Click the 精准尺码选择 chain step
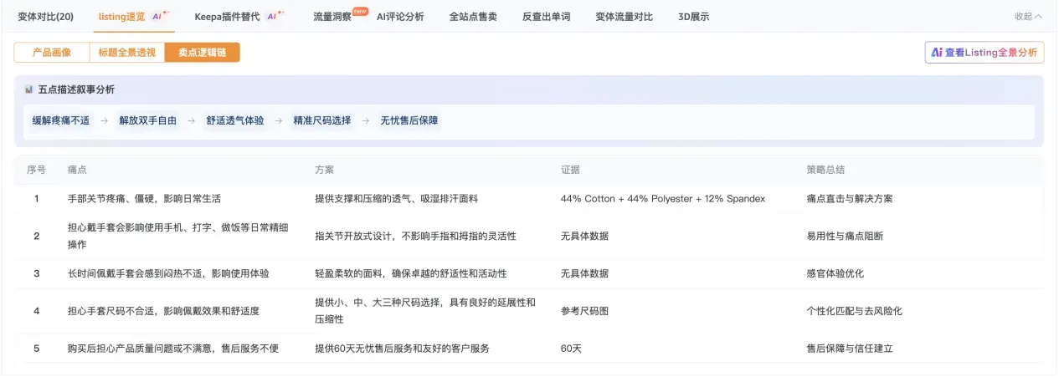The height and width of the screenshot is (377, 1059). click(x=321, y=120)
